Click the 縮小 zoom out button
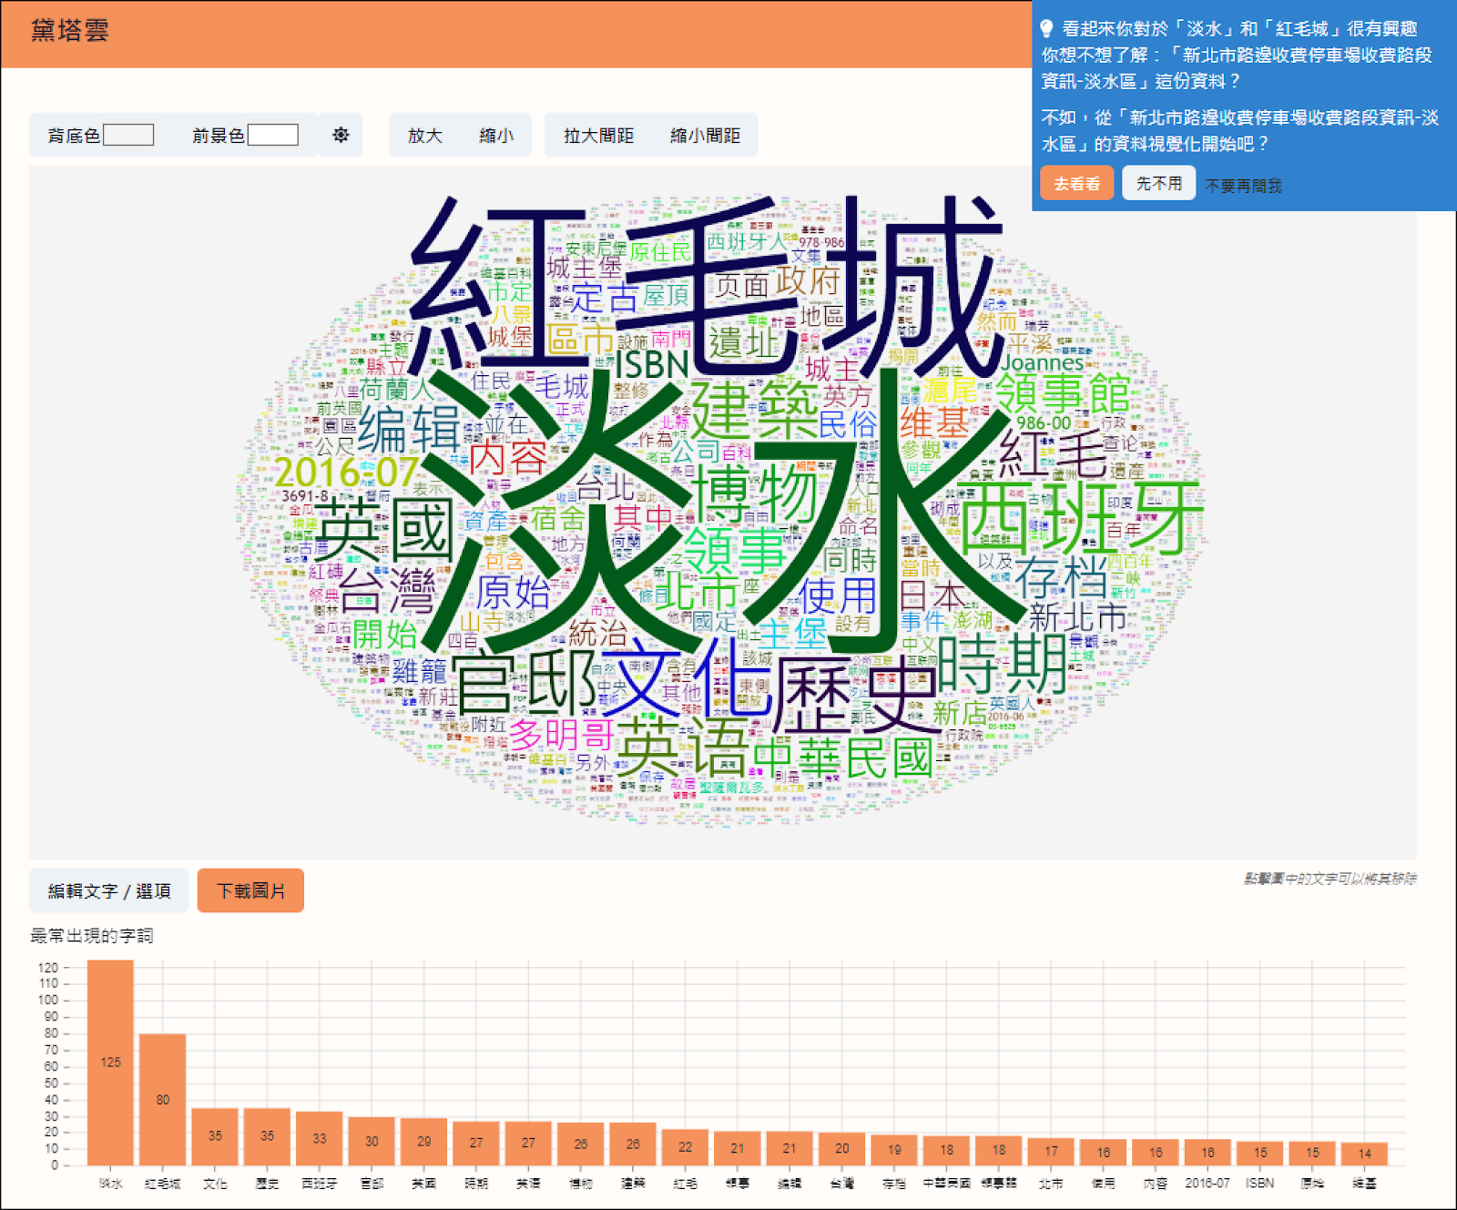 (x=495, y=135)
